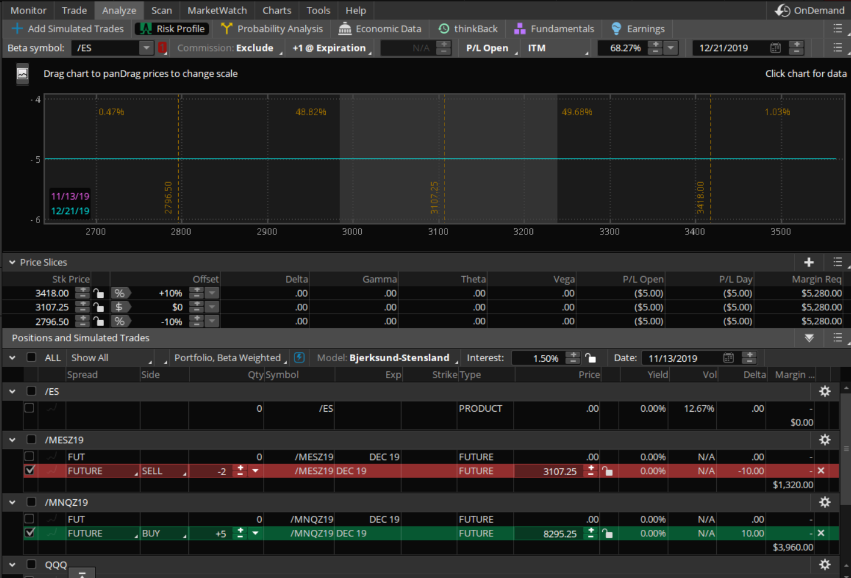
Task: Check the /MESZ19 group checkbox
Action: pyautogui.click(x=31, y=440)
